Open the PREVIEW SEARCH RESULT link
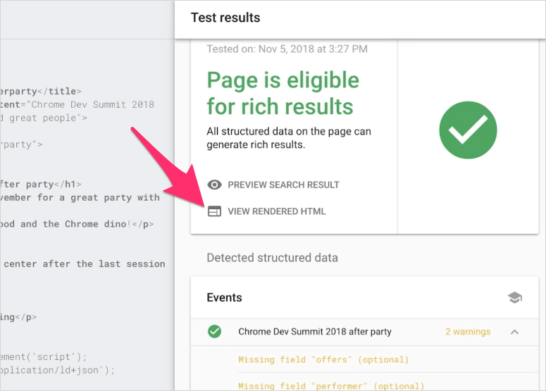Viewport: 546px width, 391px height. click(283, 185)
